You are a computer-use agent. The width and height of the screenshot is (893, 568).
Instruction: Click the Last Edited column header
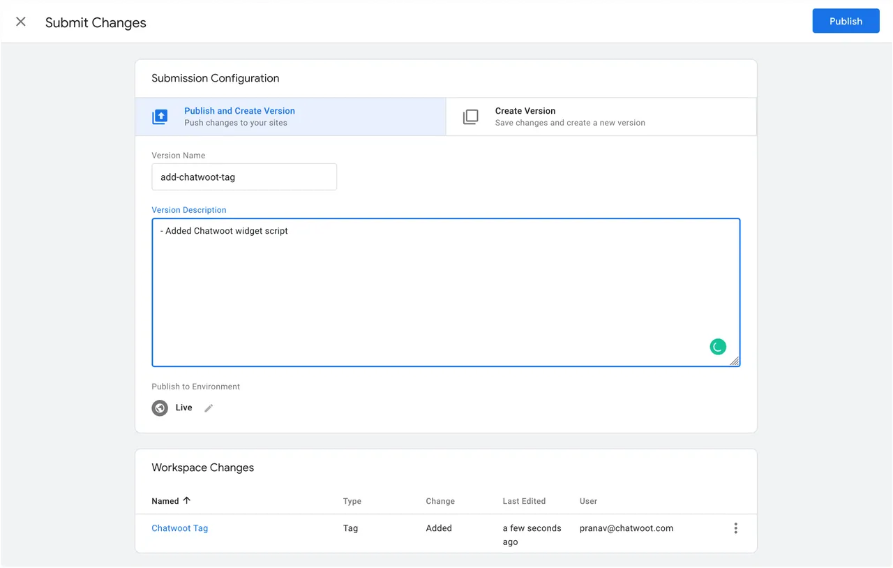[x=524, y=501]
